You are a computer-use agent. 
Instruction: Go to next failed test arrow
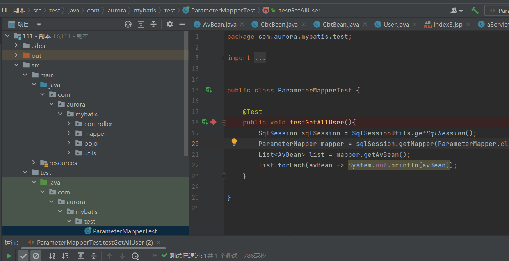122,256
